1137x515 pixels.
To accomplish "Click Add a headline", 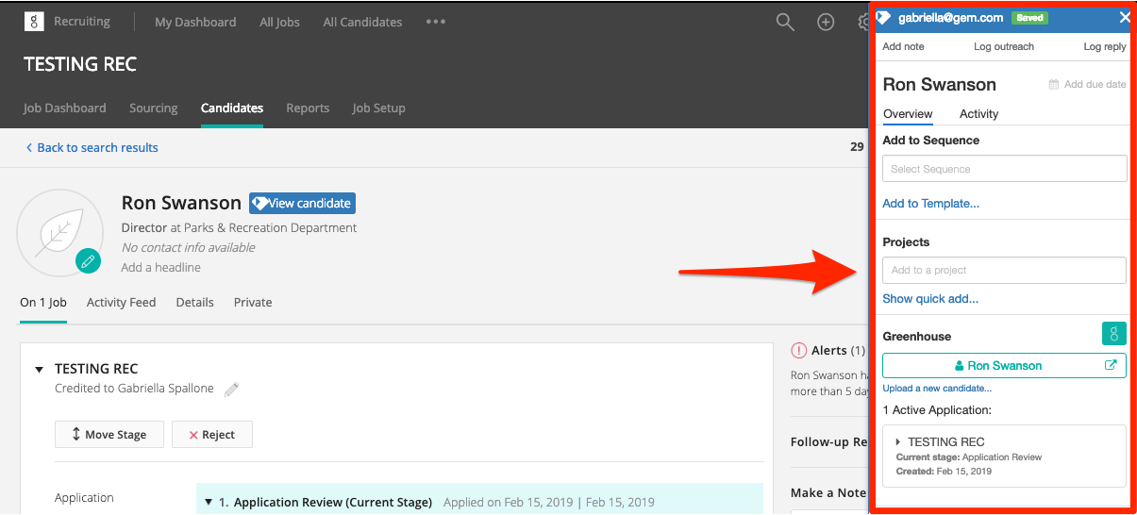I will [161, 267].
